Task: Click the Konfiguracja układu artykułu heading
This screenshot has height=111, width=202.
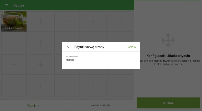Action: (168, 56)
